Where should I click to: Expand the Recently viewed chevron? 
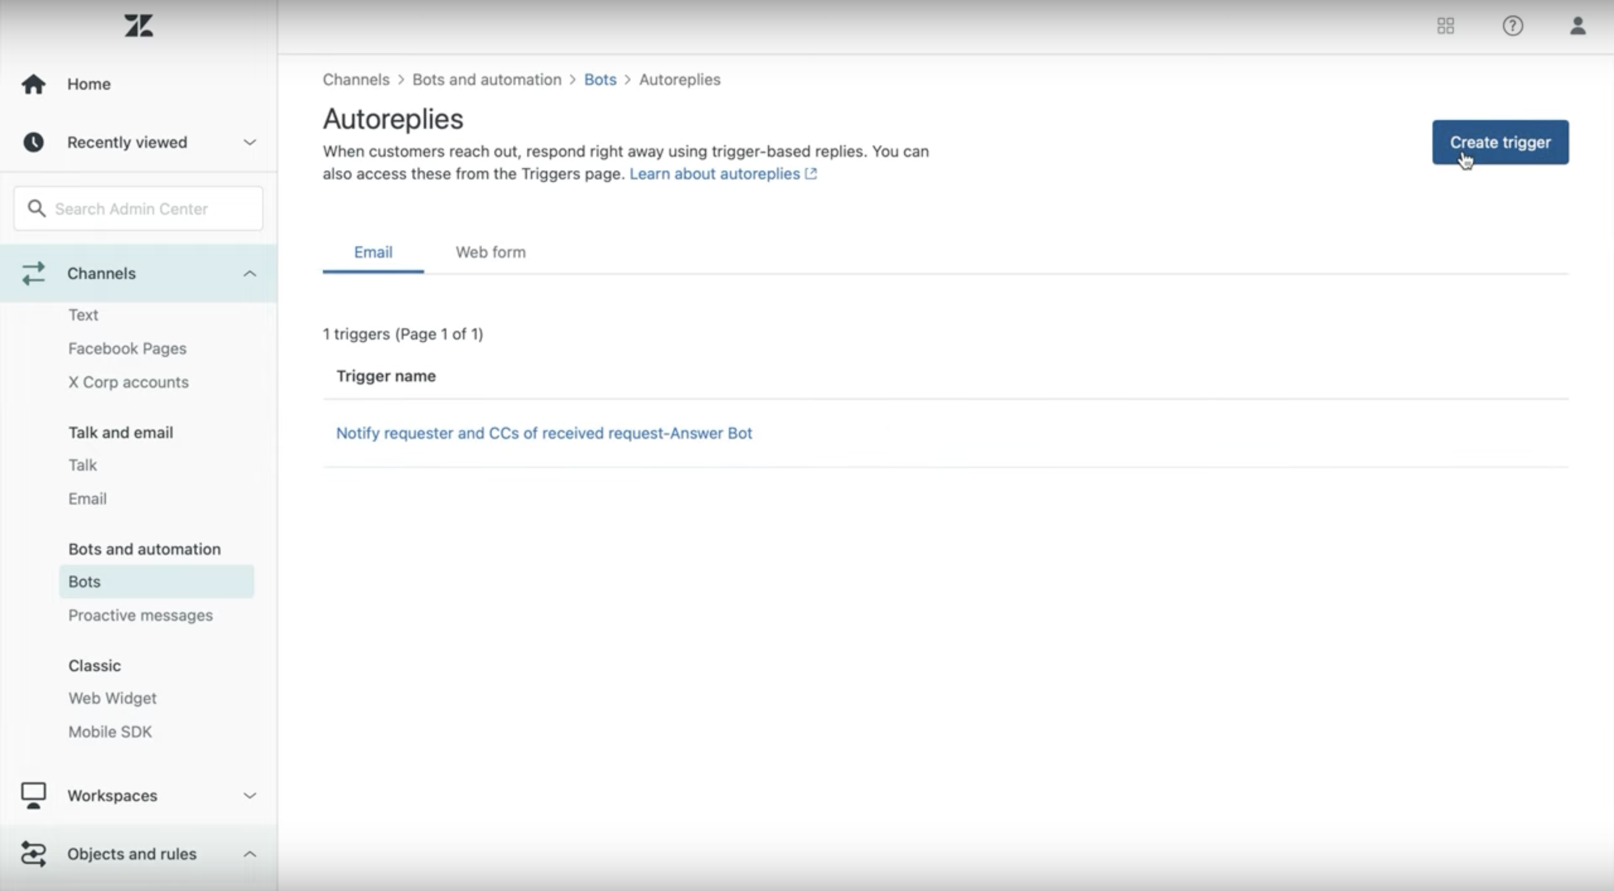(x=249, y=142)
